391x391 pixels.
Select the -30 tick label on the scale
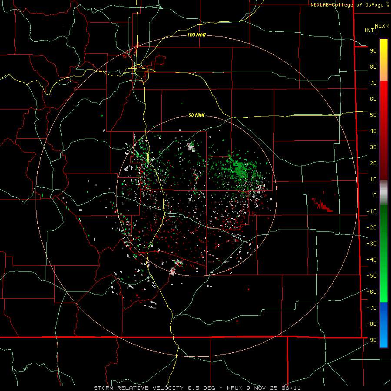[371, 244]
